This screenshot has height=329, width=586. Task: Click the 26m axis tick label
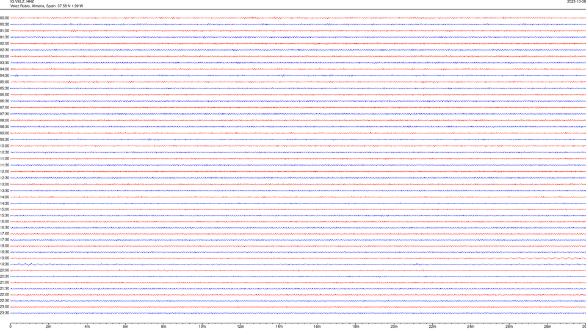click(x=509, y=327)
